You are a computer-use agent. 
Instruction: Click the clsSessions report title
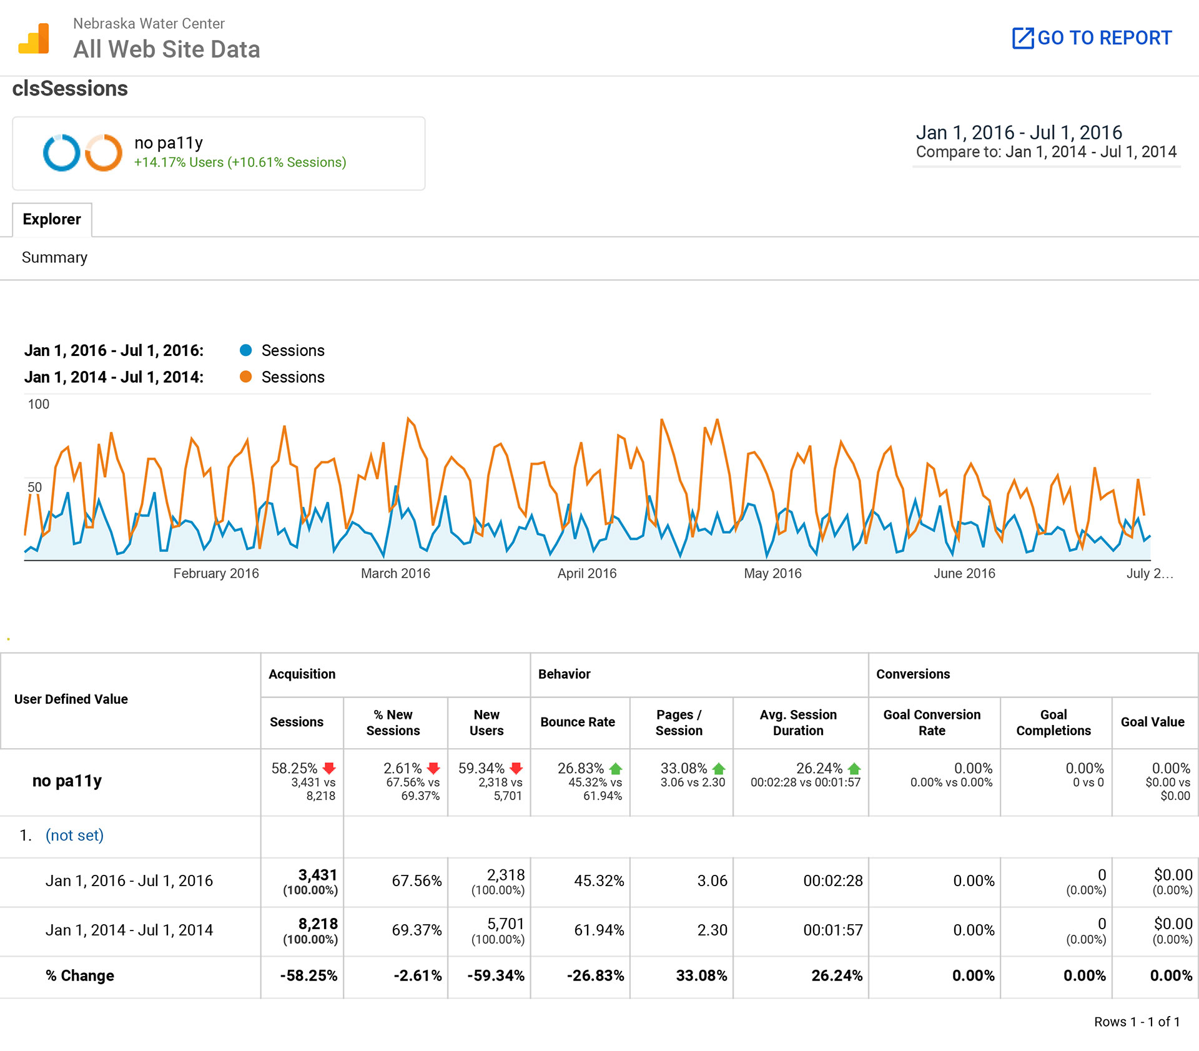coord(70,89)
